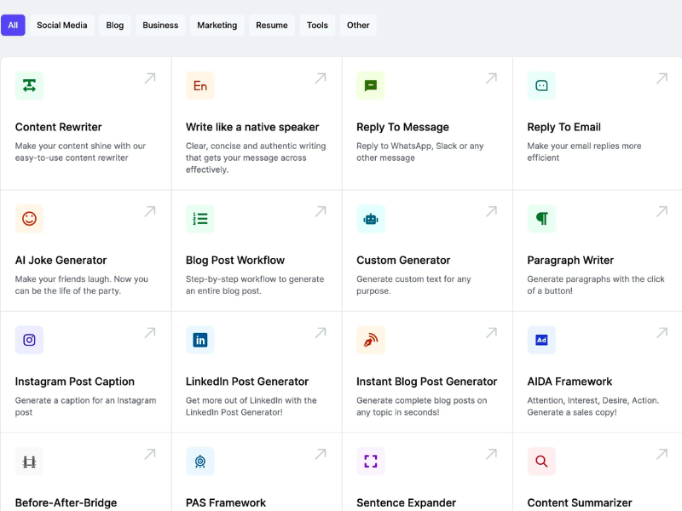Select the LinkedIn Post Generator icon
Screen dimensions: 682x511
[x=200, y=340]
